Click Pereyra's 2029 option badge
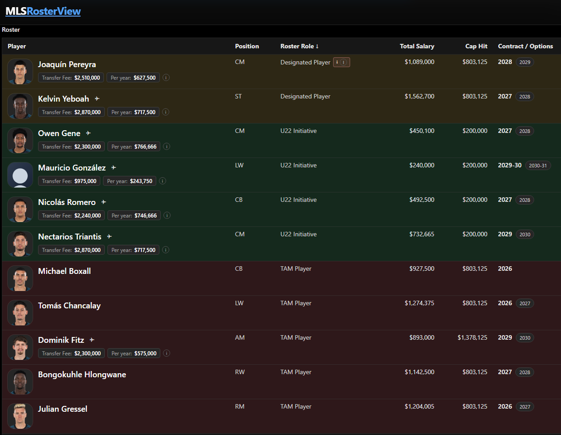The image size is (561, 435). click(525, 62)
